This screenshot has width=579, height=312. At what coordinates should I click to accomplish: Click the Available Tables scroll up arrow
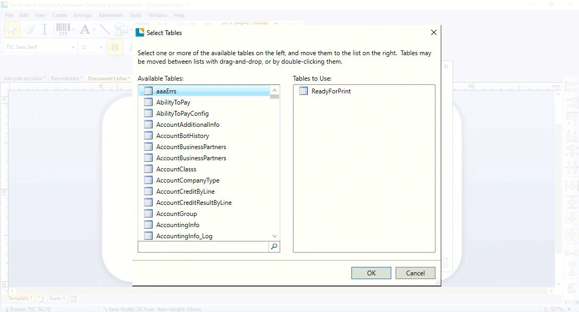pos(274,90)
